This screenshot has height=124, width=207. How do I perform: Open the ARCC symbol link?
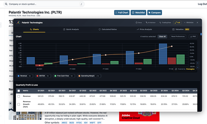point(64,123)
